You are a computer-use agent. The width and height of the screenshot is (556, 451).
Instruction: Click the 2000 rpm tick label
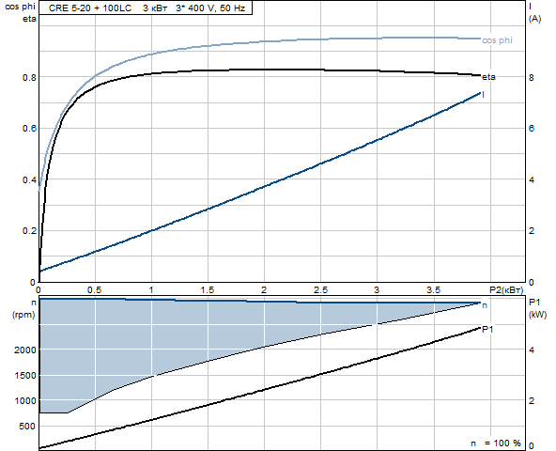(x=24, y=350)
